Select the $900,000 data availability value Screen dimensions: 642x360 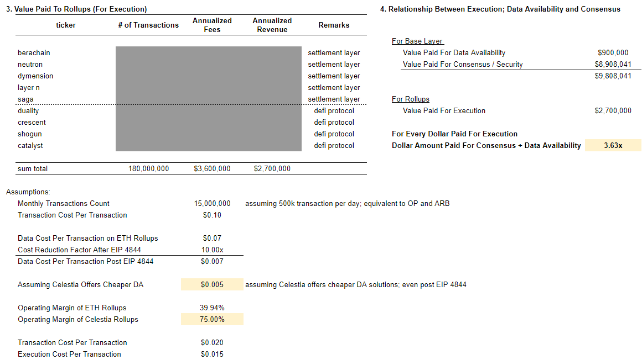coord(613,52)
